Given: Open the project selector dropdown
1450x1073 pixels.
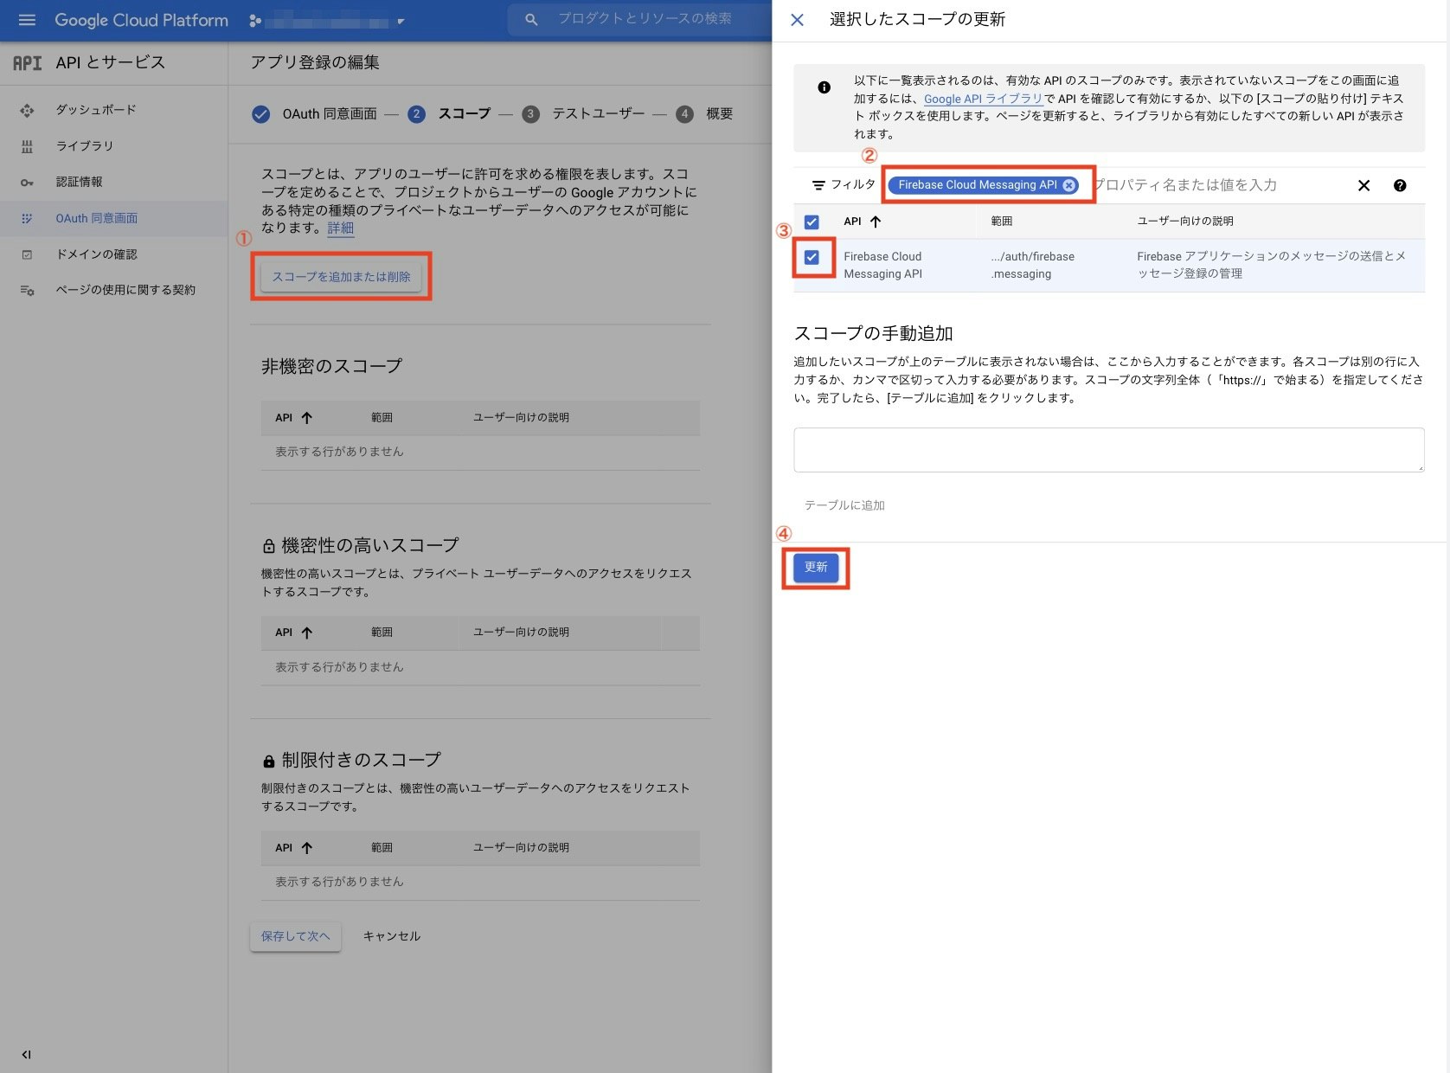Looking at the screenshot, I should click(x=329, y=21).
